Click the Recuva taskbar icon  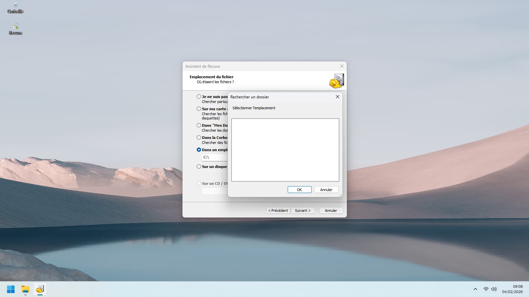(x=40, y=289)
